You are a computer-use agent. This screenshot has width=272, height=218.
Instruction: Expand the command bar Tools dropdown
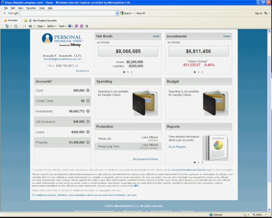pos(62,26)
